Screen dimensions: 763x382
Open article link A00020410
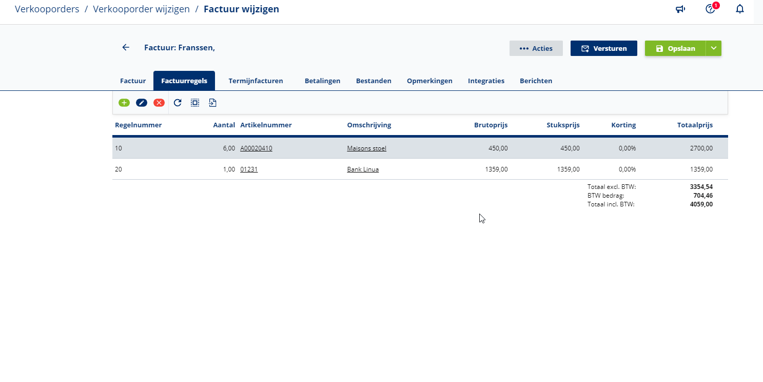(x=256, y=148)
